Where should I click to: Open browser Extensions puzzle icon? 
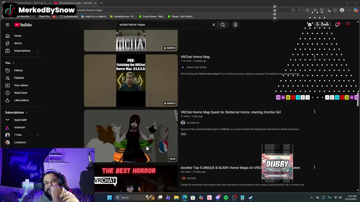click(307, 10)
